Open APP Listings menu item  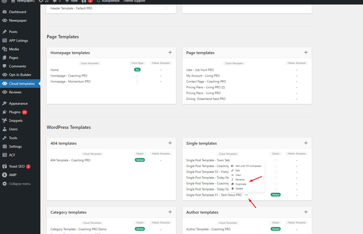18,41
